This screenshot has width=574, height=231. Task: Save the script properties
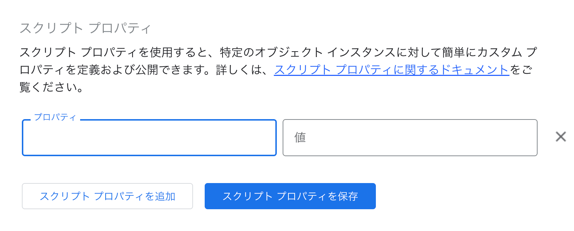pos(290,196)
